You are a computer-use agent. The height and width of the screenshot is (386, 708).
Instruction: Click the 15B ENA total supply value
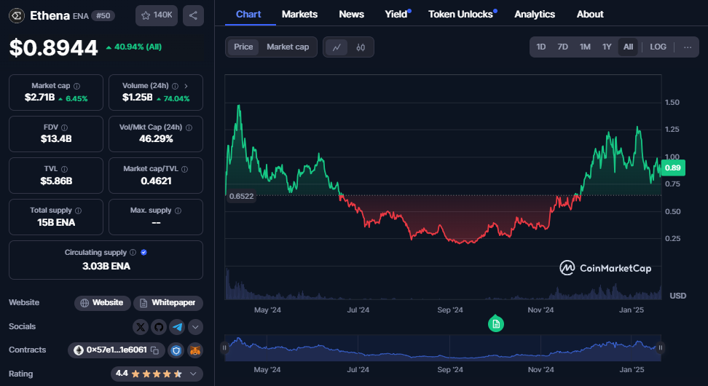pyautogui.click(x=56, y=223)
